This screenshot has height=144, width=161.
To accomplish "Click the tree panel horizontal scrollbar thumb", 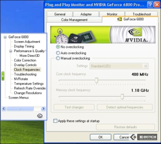I will coord(20,109).
